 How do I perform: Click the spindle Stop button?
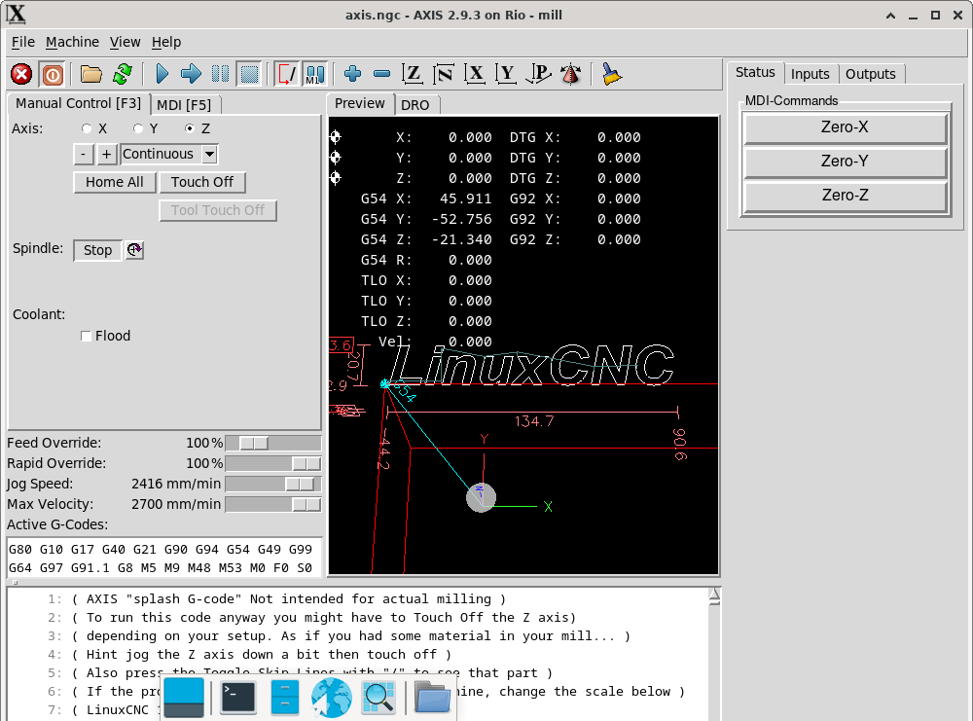click(97, 250)
